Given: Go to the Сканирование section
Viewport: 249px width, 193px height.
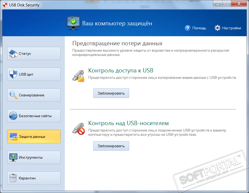Looking at the screenshot, I should tap(34, 95).
